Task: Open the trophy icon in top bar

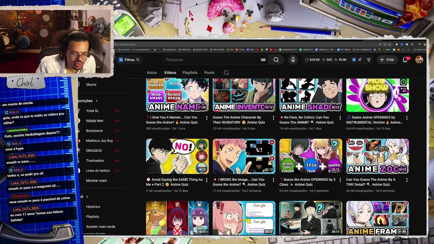Action: (x=369, y=60)
